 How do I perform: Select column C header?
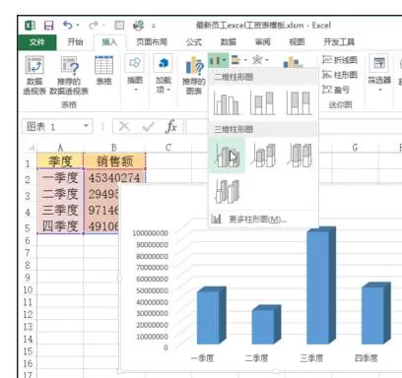pos(168,148)
